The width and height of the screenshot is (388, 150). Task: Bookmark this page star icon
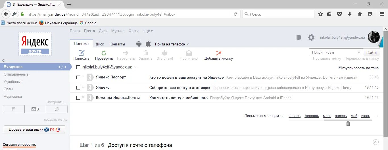(320, 14)
